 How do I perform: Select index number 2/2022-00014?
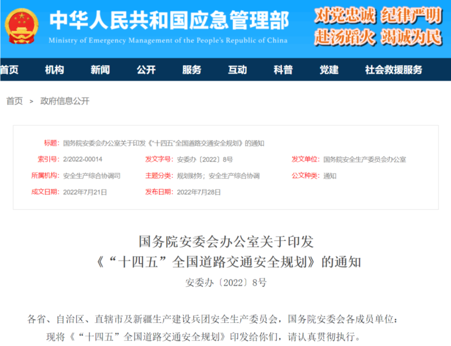[83, 159]
